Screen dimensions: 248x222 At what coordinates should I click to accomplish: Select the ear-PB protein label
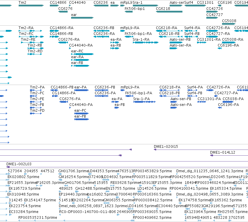pyautogui.click(x=80, y=116)
